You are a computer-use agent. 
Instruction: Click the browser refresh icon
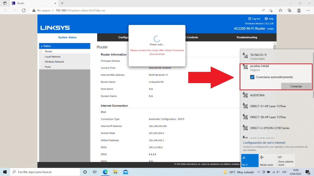(24, 10)
